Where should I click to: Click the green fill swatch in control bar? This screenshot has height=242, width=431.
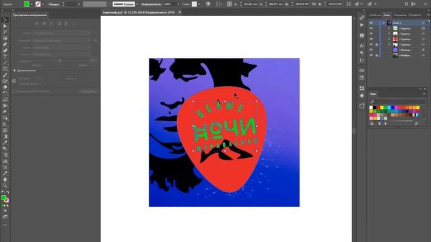[x=26, y=4]
